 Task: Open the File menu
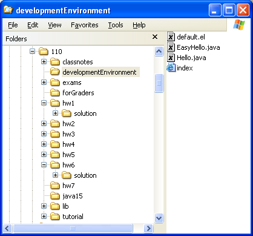(13, 25)
